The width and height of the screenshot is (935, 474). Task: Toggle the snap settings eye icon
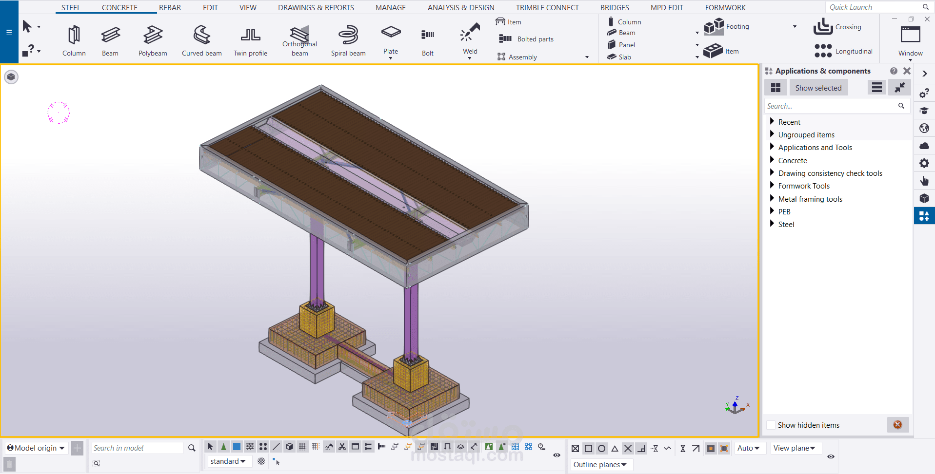click(x=831, y=456)
